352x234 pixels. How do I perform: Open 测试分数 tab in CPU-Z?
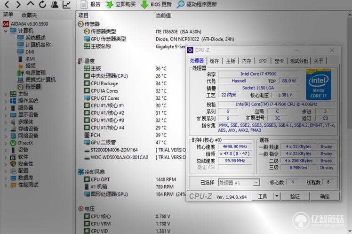click(x=299, y=61)
